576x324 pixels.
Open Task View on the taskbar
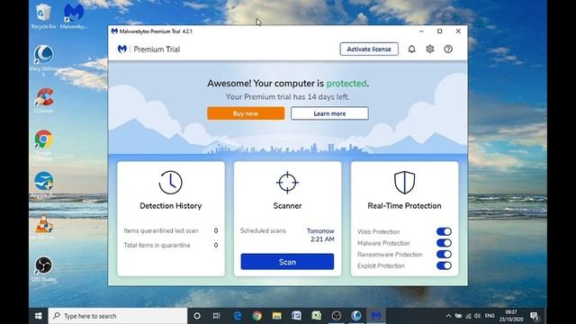[x=216, y=316]
